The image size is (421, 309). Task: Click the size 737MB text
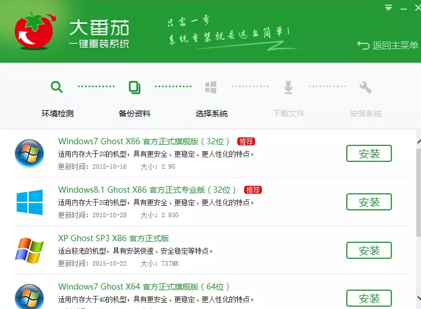160,263
